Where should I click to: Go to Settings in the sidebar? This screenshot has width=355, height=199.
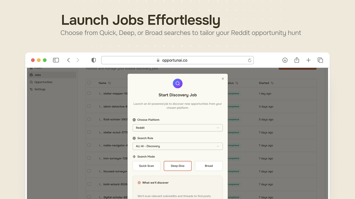(x=40, y=89)
